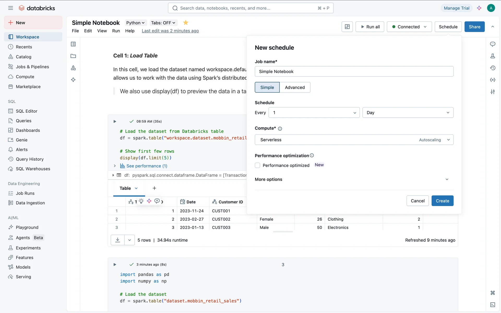Click the last edit time link
Viewport: 501px width, 313px height.
170,31
